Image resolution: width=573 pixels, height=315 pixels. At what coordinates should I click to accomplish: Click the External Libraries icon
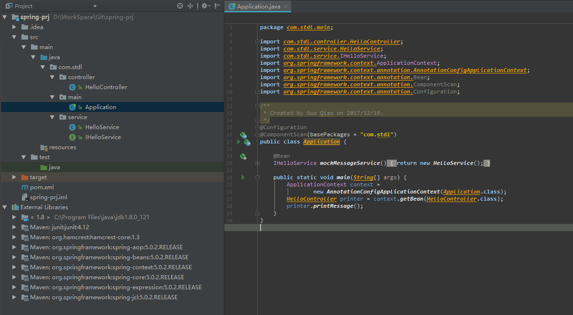[x=15, y=207]
